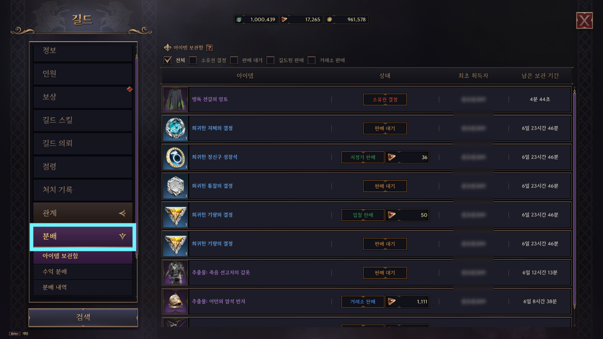Click the 희귀한 통찰의 결정 snowflake icon
This screenshot has width=603, height=339.
coord(175,186)
